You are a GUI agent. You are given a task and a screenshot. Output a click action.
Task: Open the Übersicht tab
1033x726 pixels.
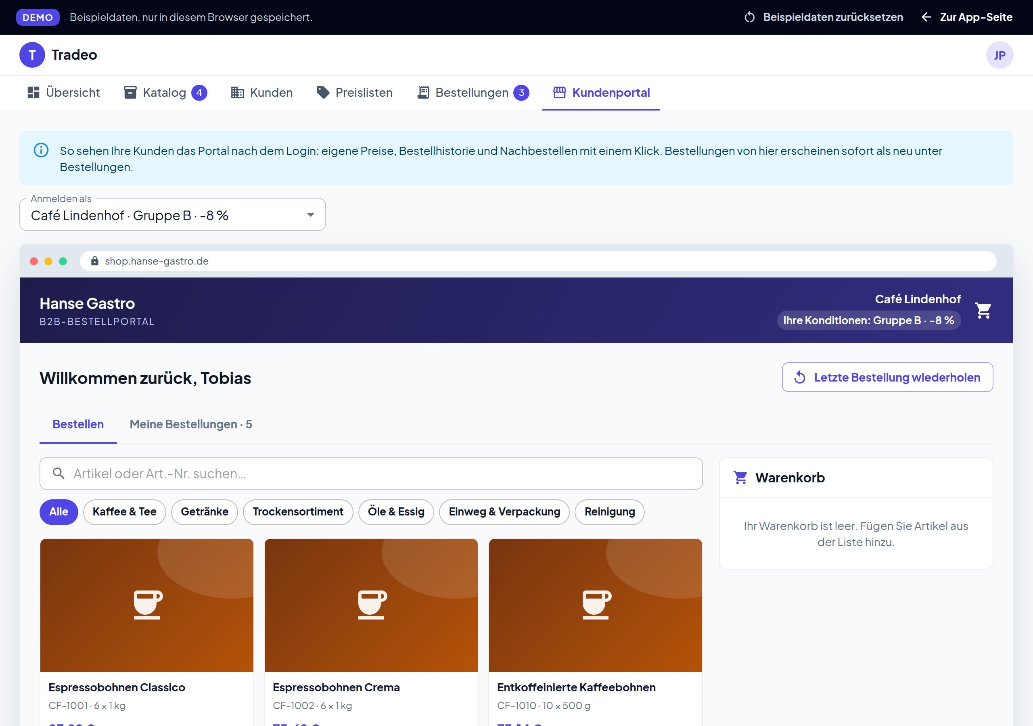click(63, 93)
